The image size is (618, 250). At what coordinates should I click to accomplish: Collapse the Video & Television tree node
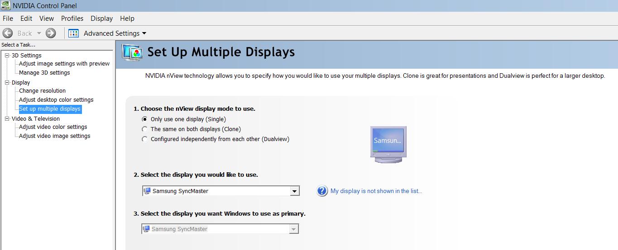coord(7,118)
